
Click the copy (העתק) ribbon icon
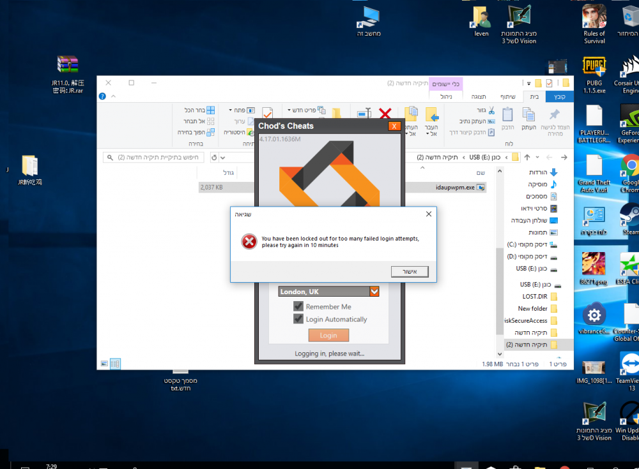pyautogui.click(x=528, y=115)
